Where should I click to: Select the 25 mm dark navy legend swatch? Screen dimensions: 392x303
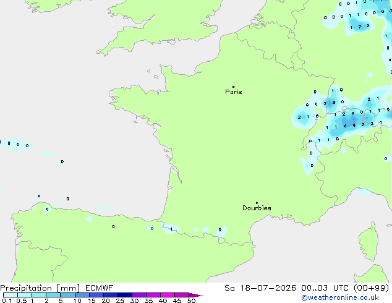[125, 295]
